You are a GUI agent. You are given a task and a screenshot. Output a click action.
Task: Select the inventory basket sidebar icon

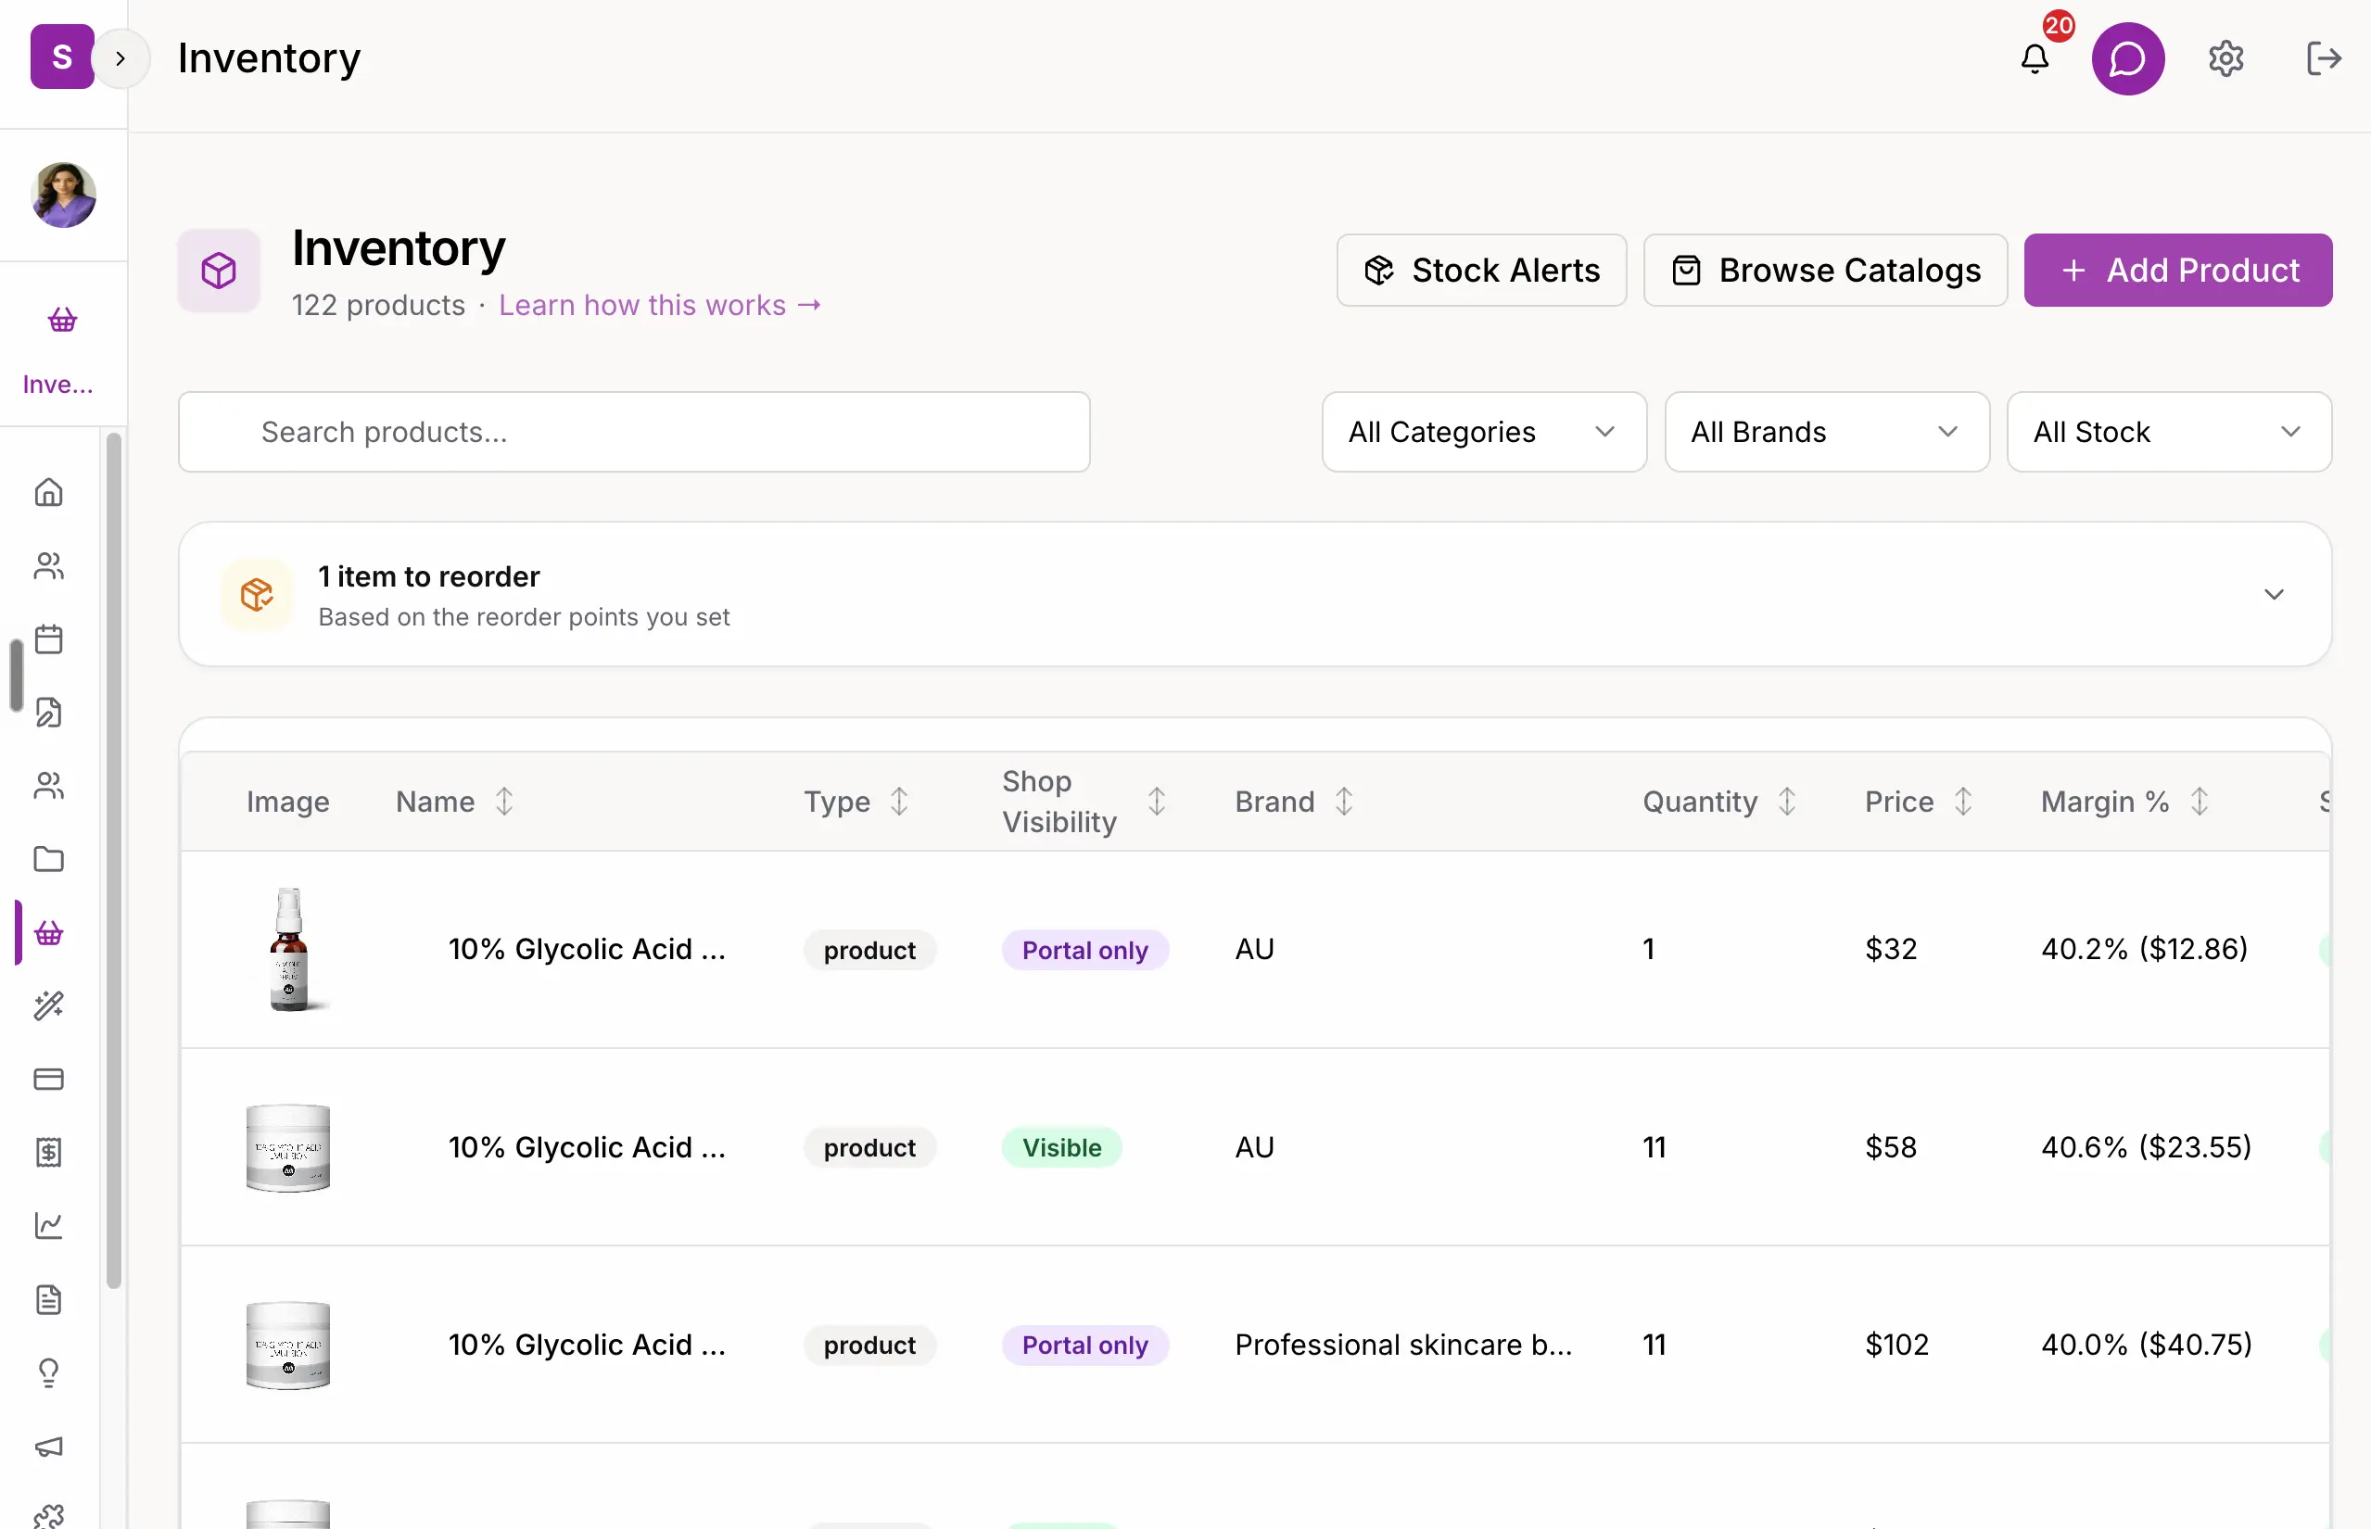48,933
